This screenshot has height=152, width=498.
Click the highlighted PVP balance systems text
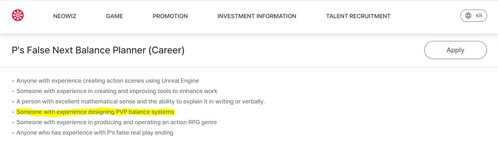coord(95,112)
